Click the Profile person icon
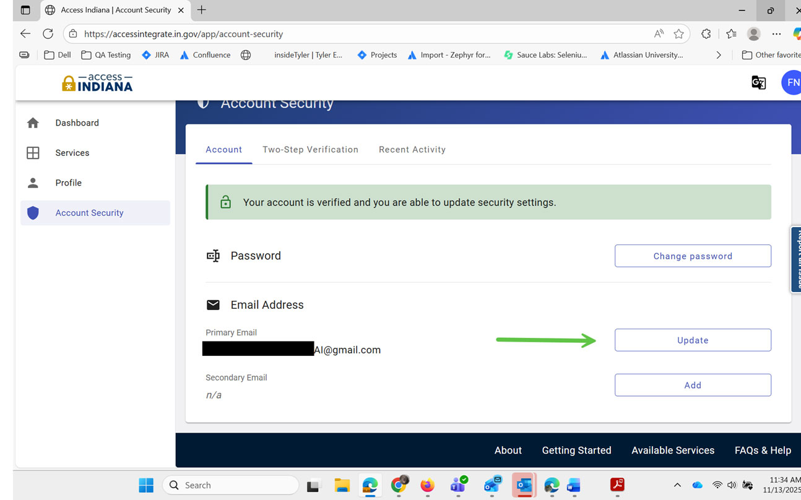This screenshot has width=801, height=500. (x=33, y=183)
